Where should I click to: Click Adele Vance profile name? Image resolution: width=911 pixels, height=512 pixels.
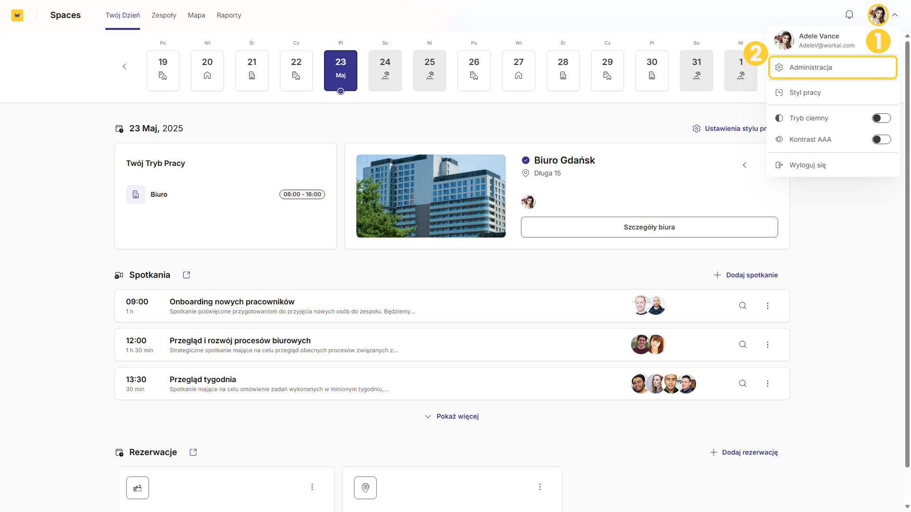point(819,36)
